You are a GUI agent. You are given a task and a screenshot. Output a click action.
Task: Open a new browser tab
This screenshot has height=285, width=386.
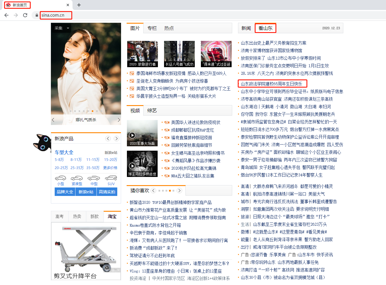pyautogui.click(x=79, y=5)
